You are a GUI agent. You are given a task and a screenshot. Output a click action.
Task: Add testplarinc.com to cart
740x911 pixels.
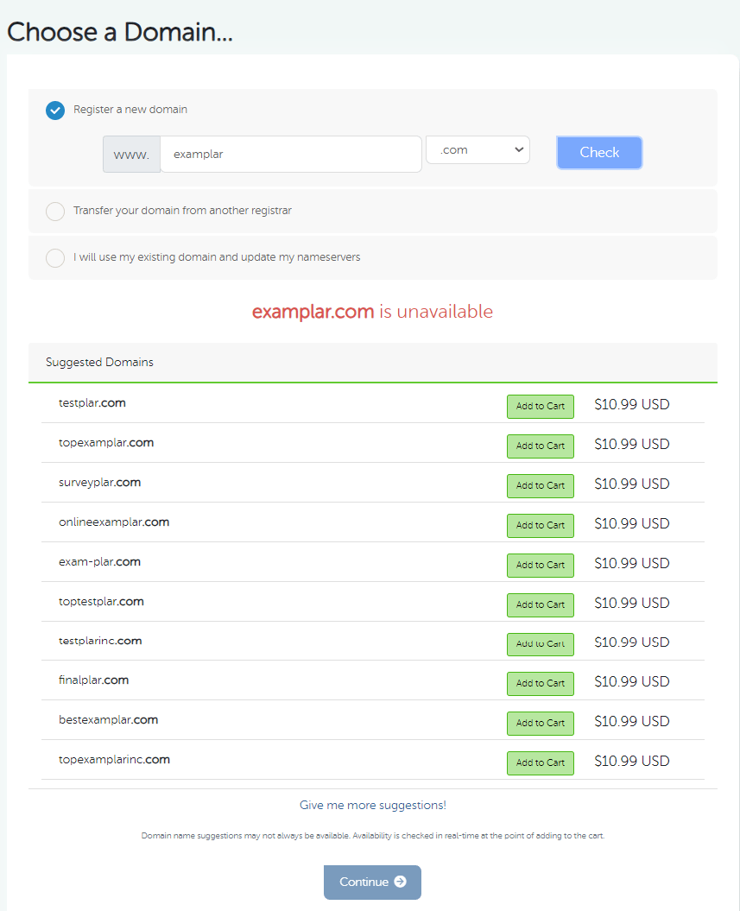point(540,644)
